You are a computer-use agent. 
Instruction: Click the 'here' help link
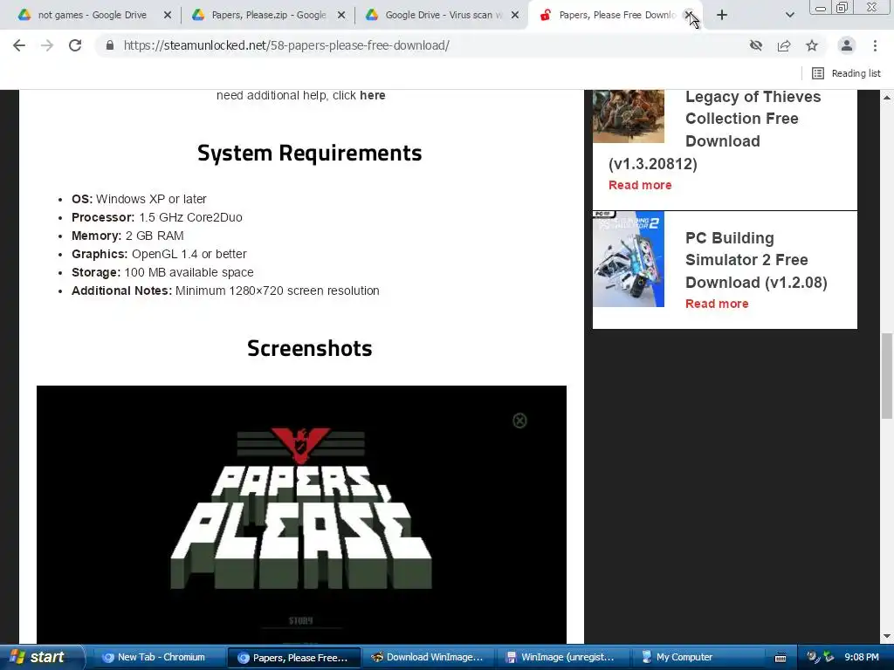coord(372,96)
